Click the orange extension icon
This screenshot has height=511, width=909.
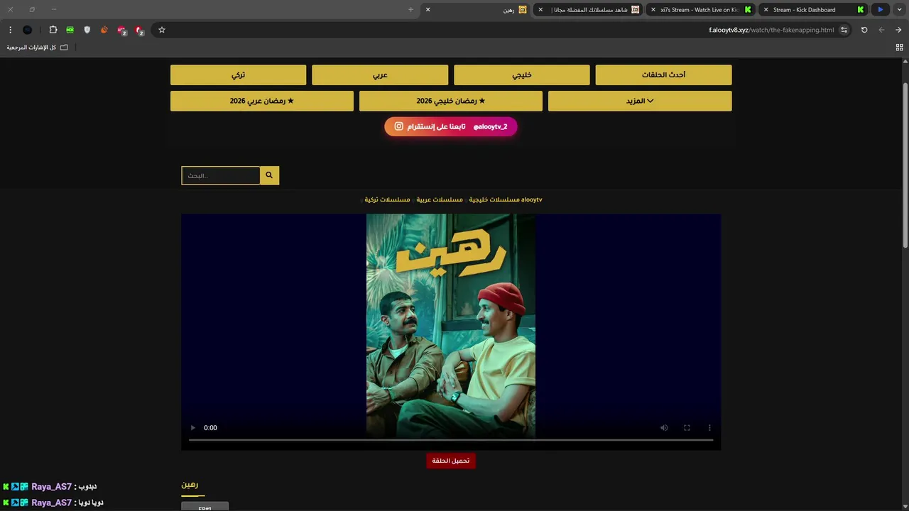[x=104, y=30]
